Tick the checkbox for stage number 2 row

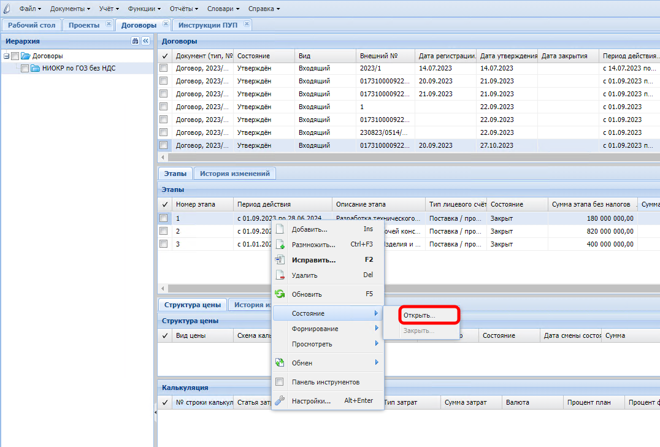coord(164,231)
